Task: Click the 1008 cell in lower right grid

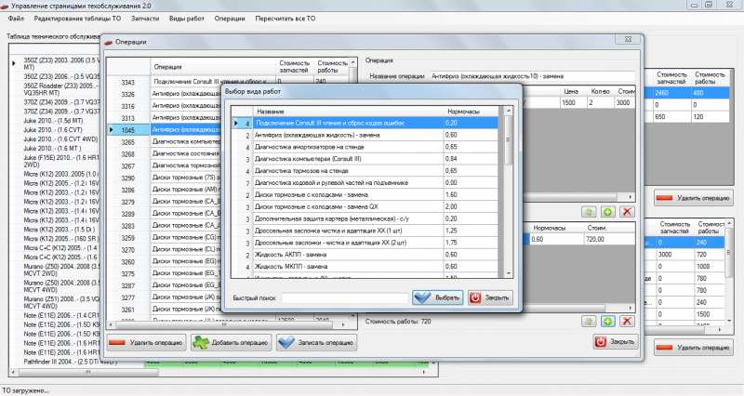Action: click(709, 267)
